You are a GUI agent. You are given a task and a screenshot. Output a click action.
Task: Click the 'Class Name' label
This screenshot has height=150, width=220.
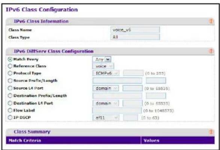(20, 30)
